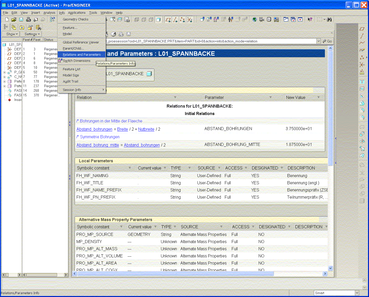Click the Regenerate model icon

pyautogui.click(x=53, y=19)
